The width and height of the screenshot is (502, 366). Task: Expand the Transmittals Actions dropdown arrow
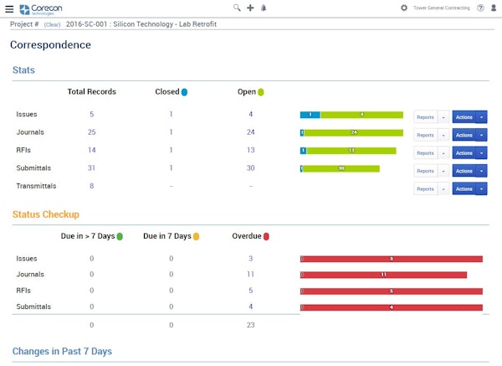pos(482,189)
